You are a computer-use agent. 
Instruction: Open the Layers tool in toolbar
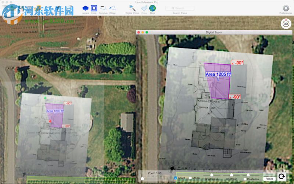[x=85, y=8]
